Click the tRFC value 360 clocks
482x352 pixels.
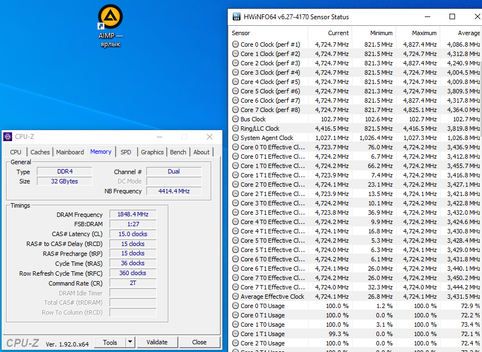tap(133, 273)
